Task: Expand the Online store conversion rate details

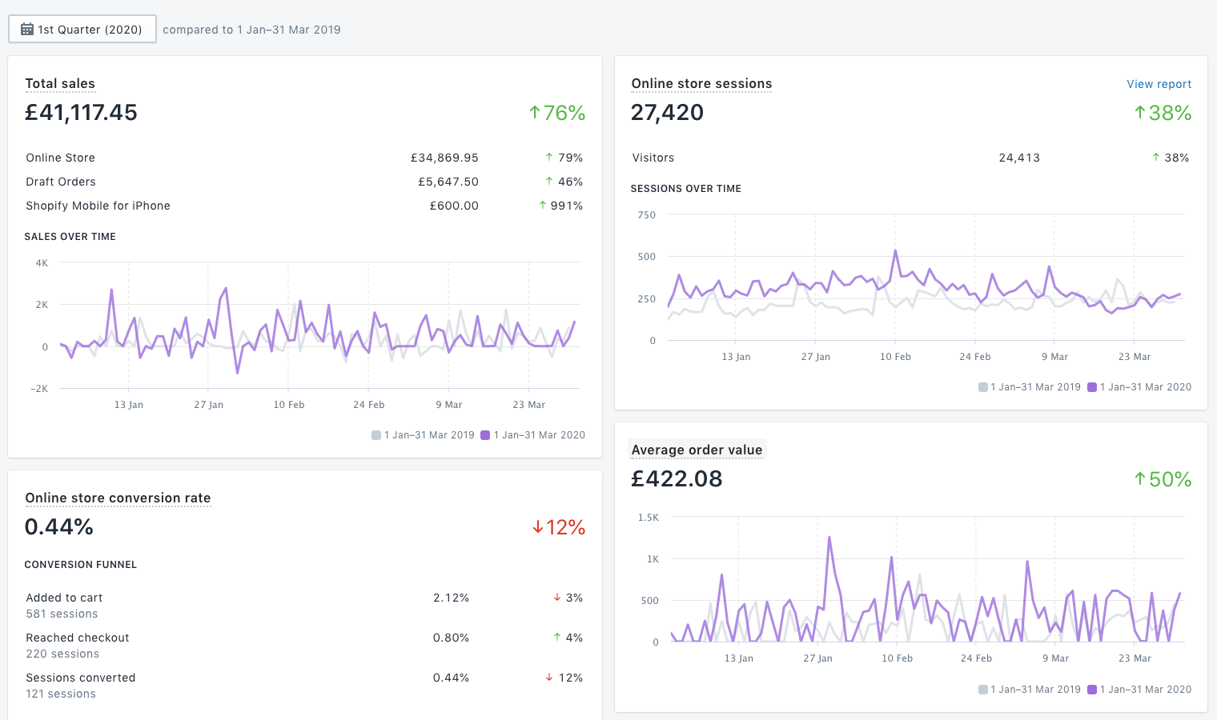Action: 118,498
